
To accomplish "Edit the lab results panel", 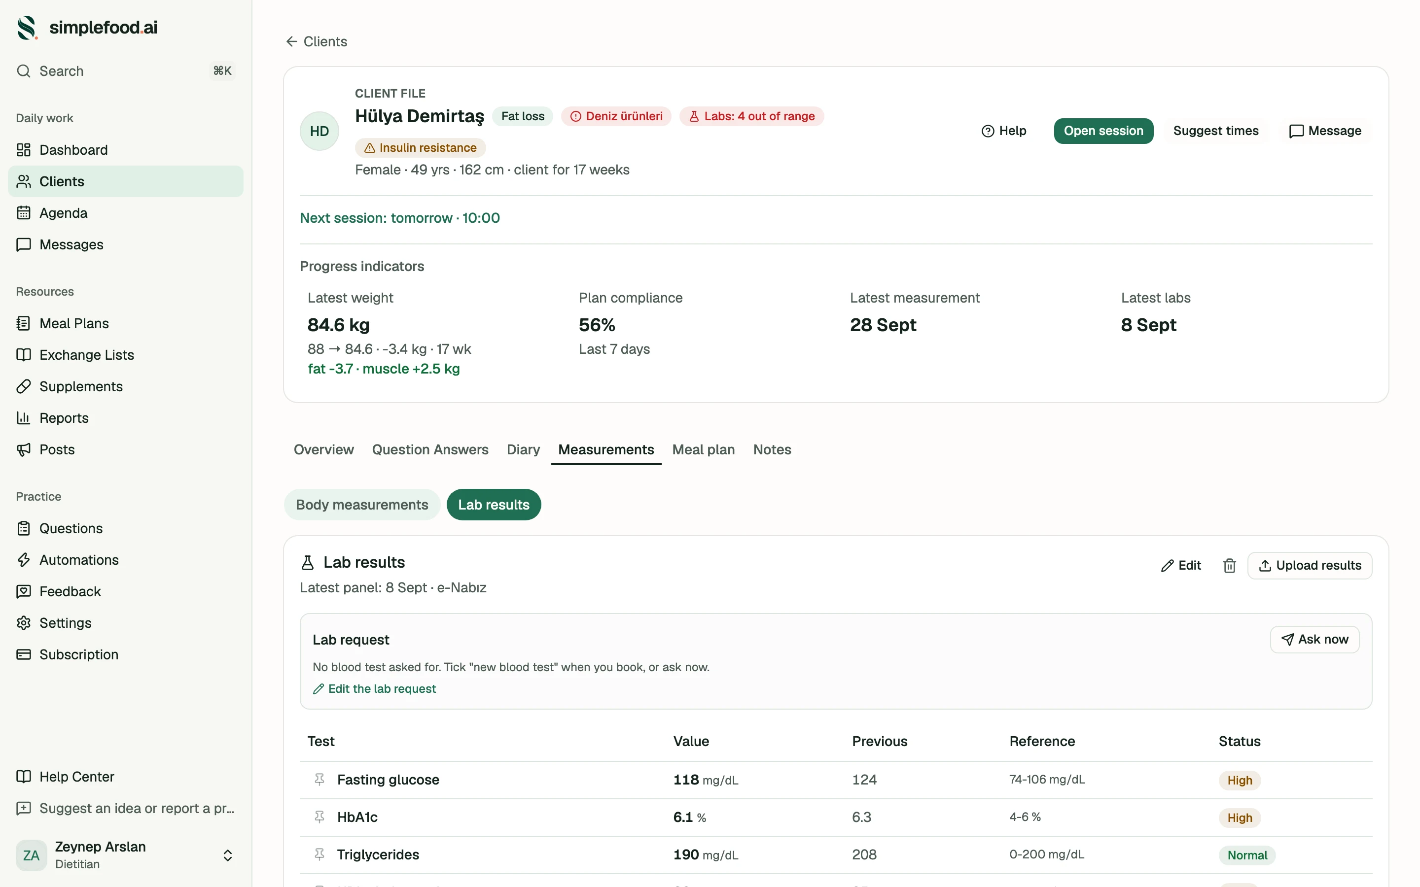I will pos(1181,566).
